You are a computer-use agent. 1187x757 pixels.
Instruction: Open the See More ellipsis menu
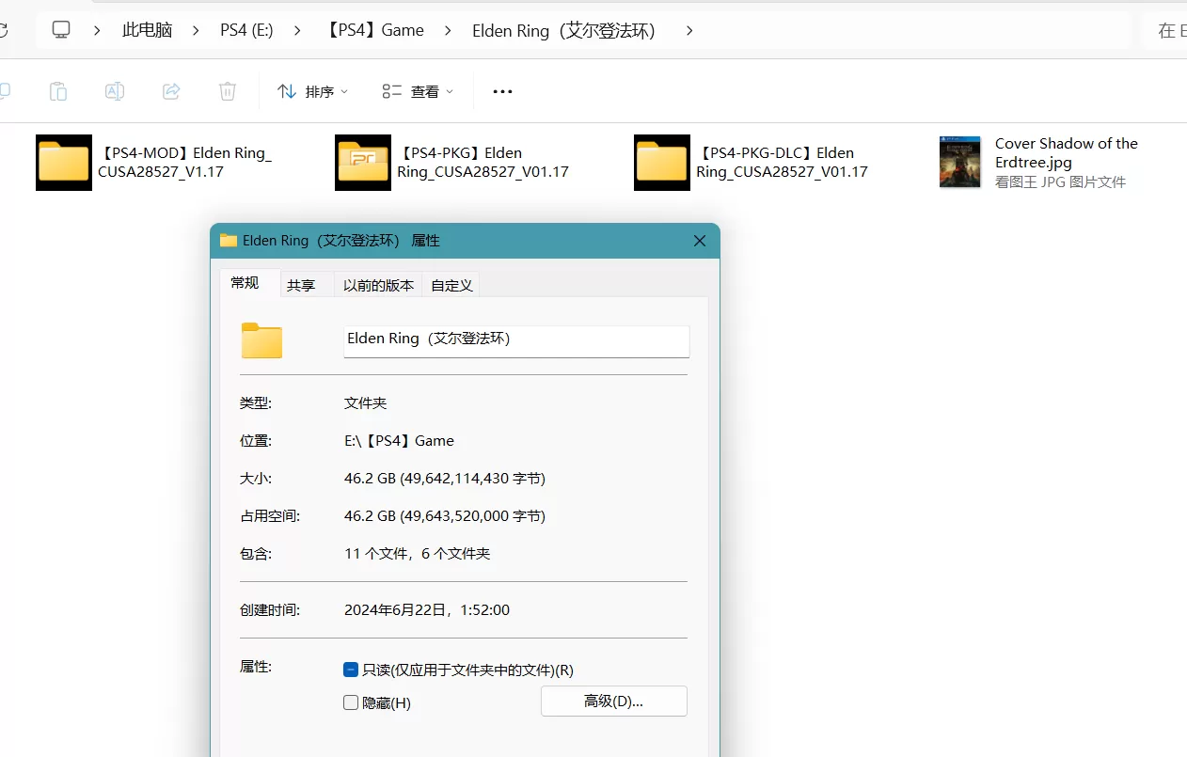click(x=501, y=90)
